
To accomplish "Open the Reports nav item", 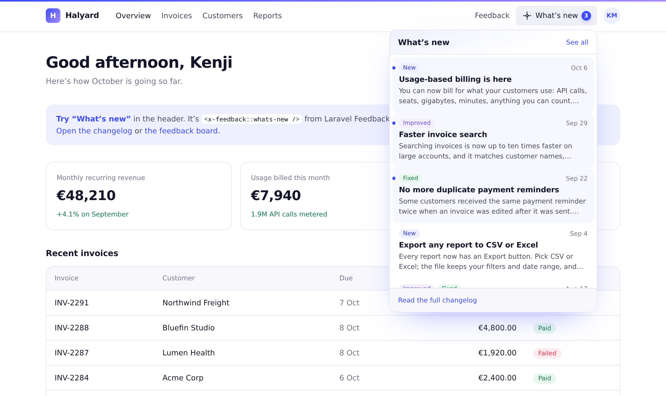I will [267, 16].
